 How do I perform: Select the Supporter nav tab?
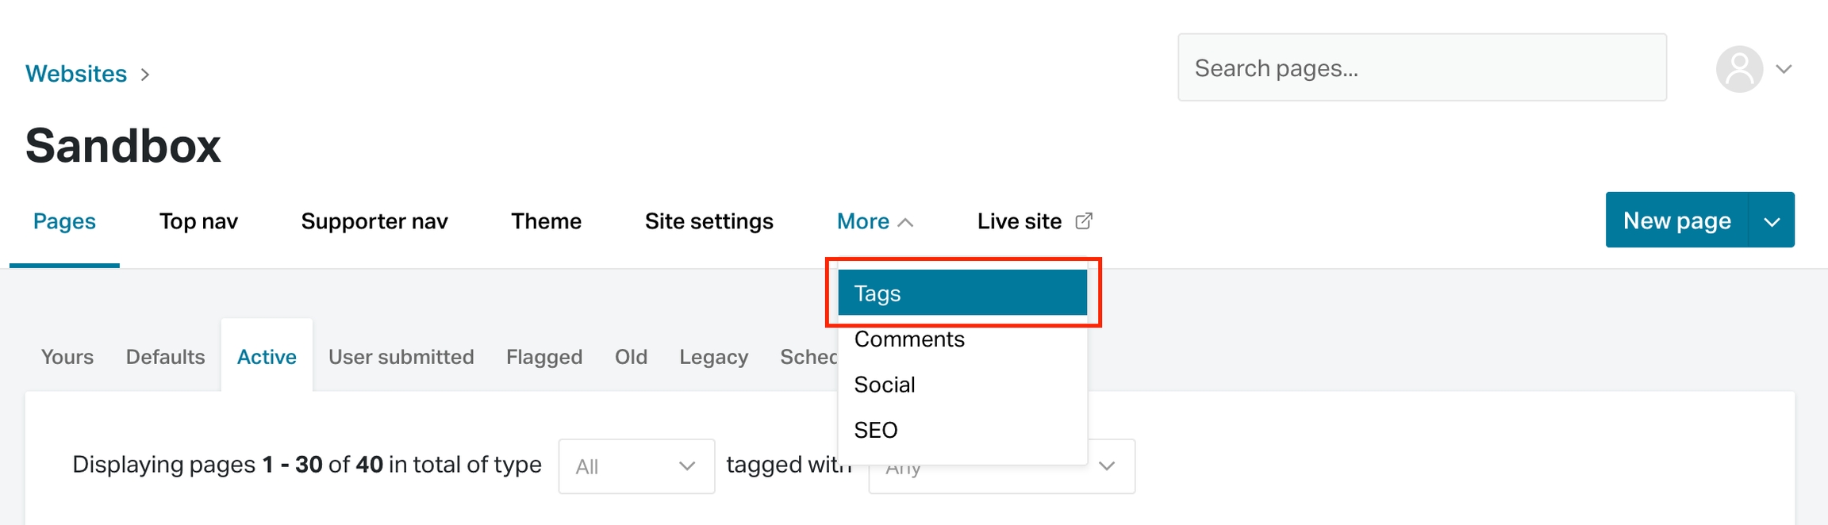[x=374, y=221]
